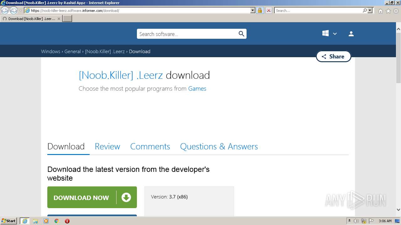The image size is (401, 225).
Task: Show hidden system tray icons
Action: tap(349, 221)
